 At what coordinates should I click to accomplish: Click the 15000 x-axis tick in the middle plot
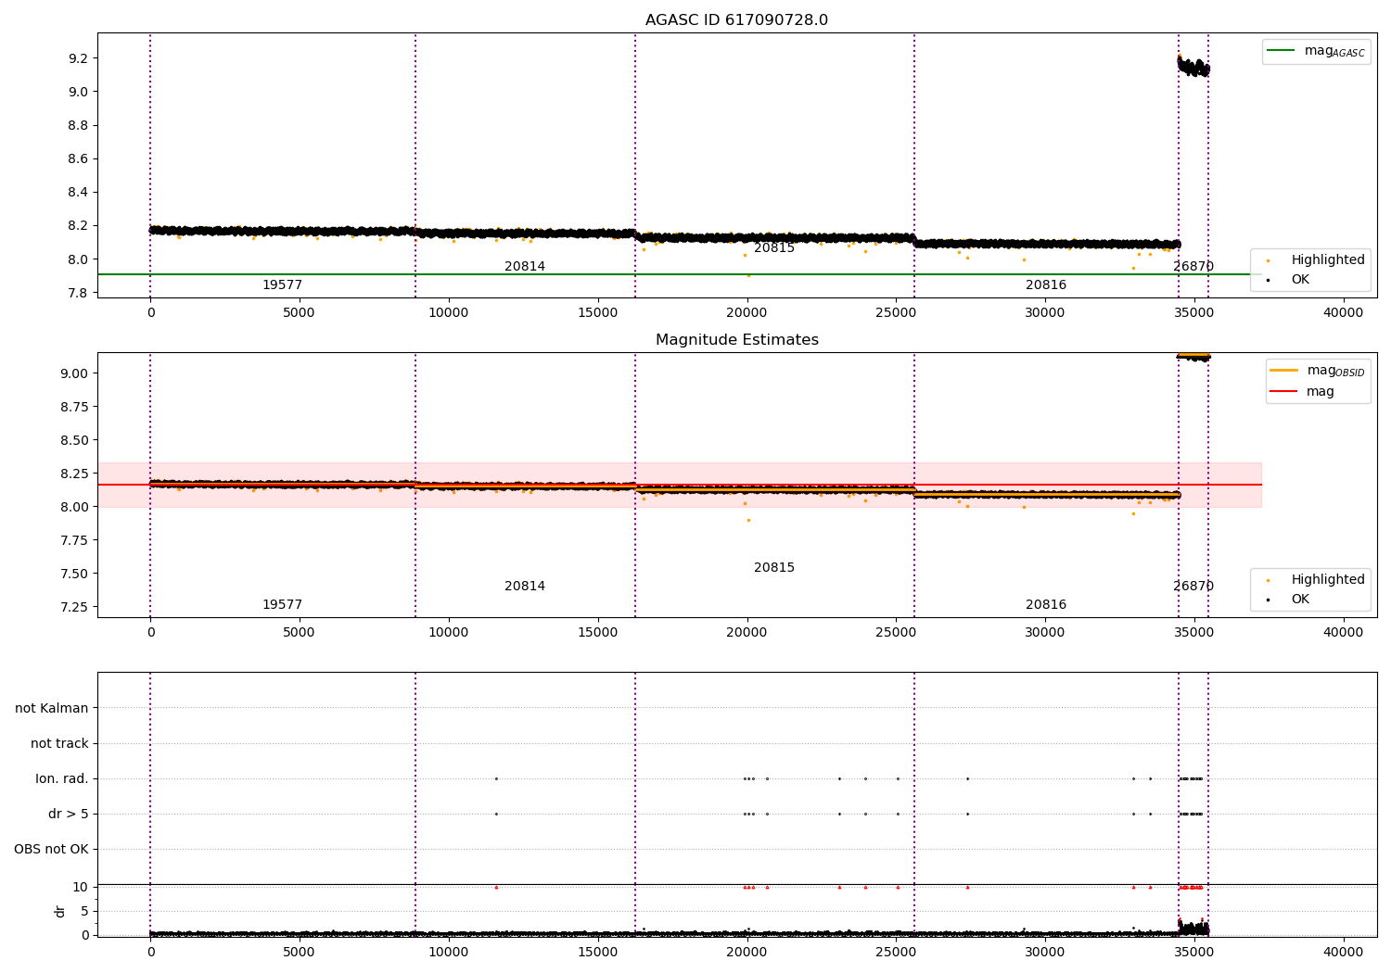click(597, 633)
